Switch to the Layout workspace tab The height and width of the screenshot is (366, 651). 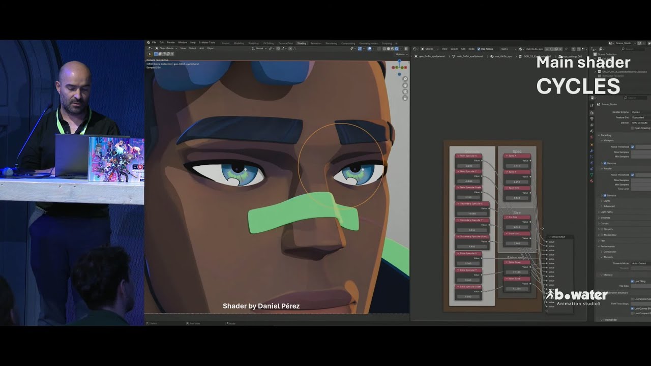tap(226, 43)
